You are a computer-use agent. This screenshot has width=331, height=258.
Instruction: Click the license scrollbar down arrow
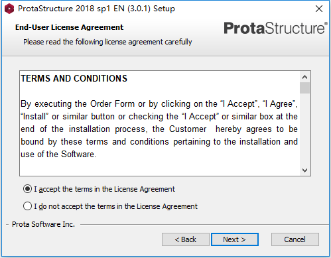pos(305,170)
